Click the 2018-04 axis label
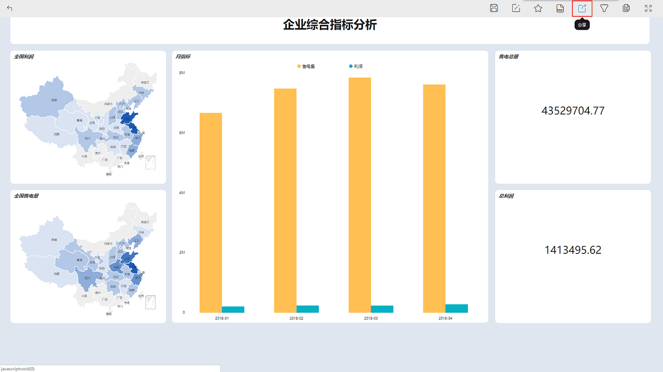The image size is (663, 372). coord(445,318)
